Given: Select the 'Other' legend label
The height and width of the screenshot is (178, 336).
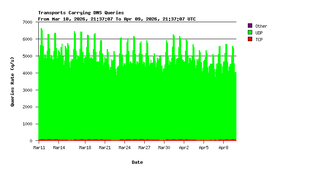Looking at the screenshot, I should coord(261,26).
